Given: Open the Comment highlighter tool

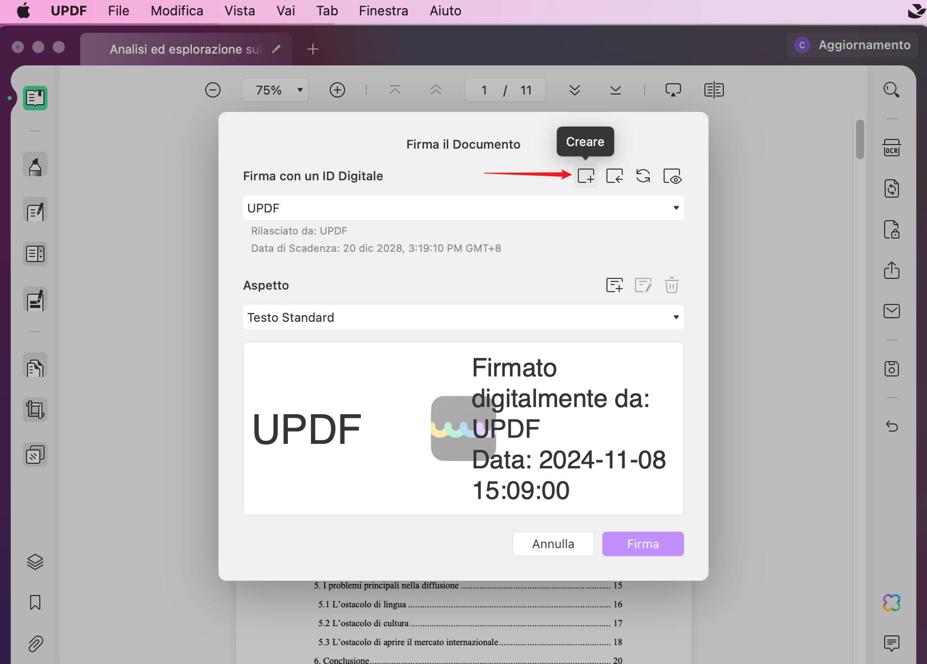Looking at the screenshot, I should point(35,164).
